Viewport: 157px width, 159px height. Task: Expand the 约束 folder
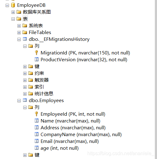(25, 73)
